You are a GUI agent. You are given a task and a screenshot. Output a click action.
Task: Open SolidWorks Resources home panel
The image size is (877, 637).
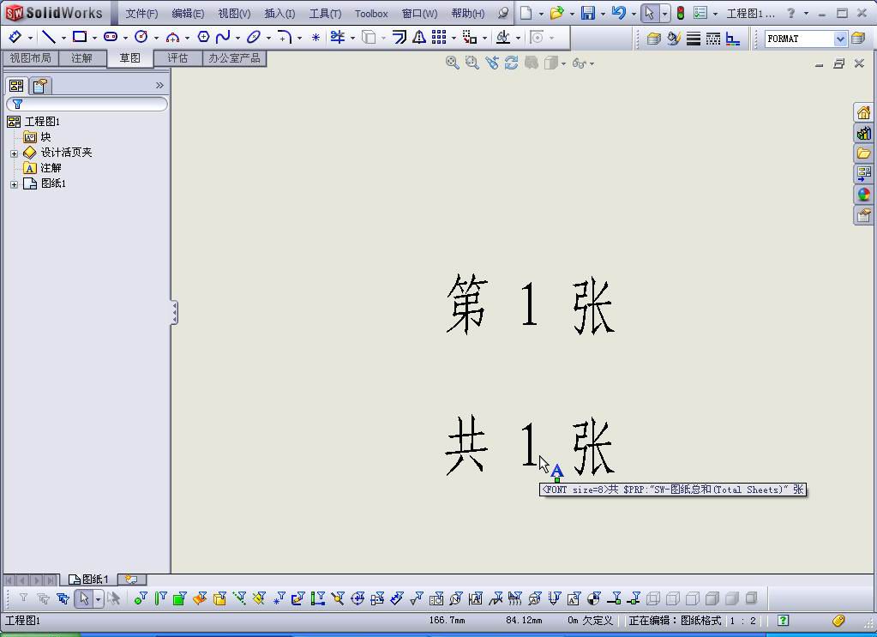pyautogui.click(x=863, y=113)
